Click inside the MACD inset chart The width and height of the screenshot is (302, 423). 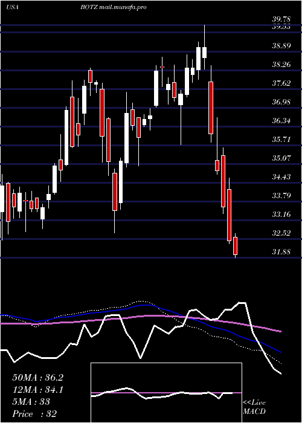166,393
